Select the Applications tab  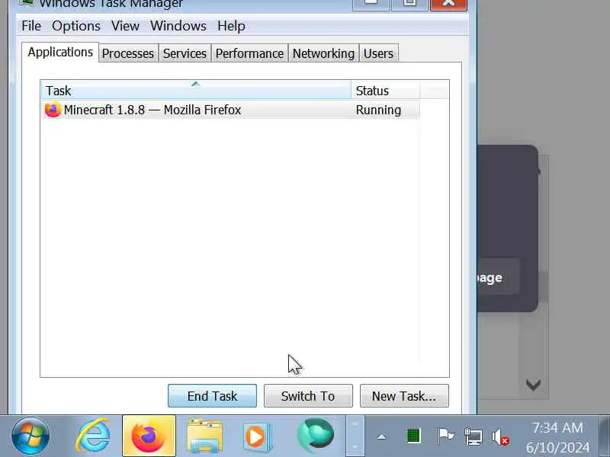(x=60, y=52)
